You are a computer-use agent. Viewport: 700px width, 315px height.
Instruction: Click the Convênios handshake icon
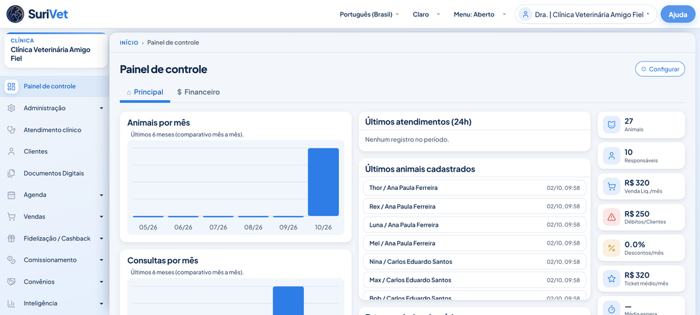click(x=12, y=282)
